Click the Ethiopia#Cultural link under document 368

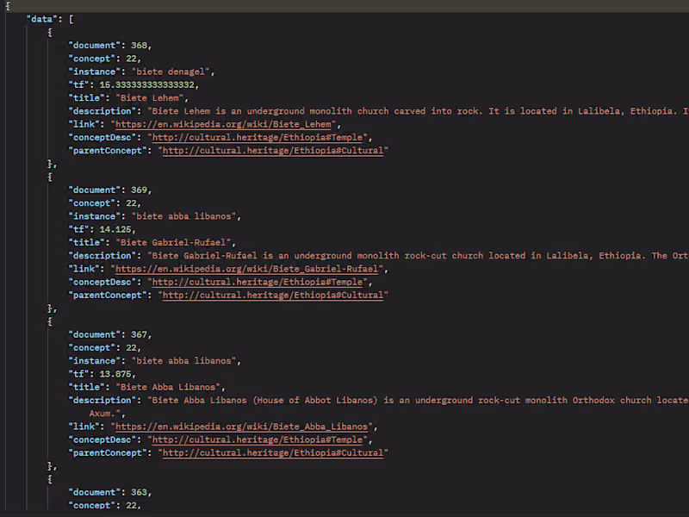coord(275,151)
